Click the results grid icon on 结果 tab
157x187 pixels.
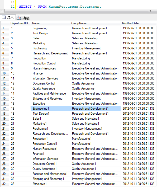click(4, 17)
